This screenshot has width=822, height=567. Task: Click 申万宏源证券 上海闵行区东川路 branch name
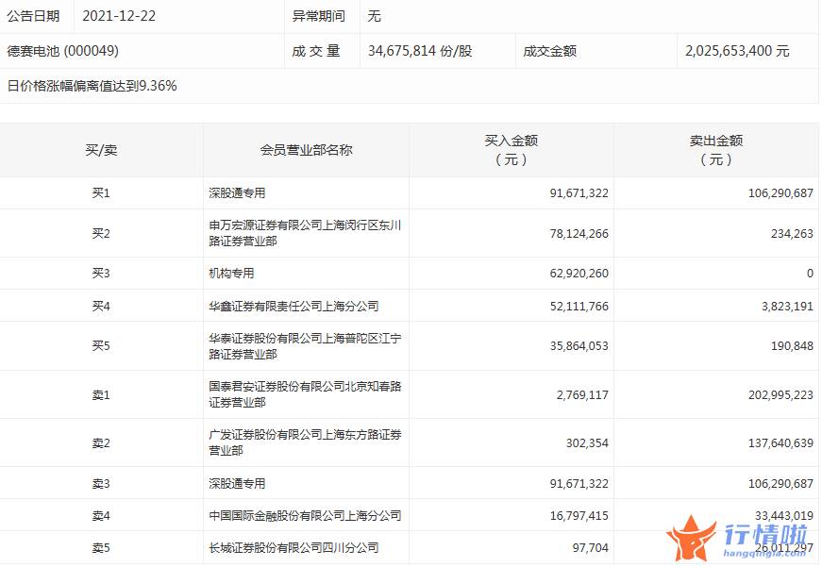pyautogui.click(x=305, y=233)
